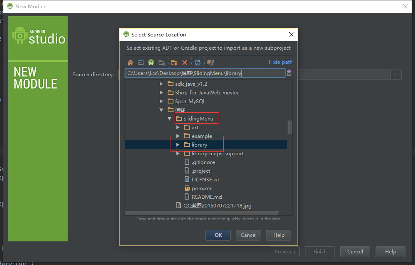Create a new folder icon
Screen dimensions: 415x265
(174, 63)
